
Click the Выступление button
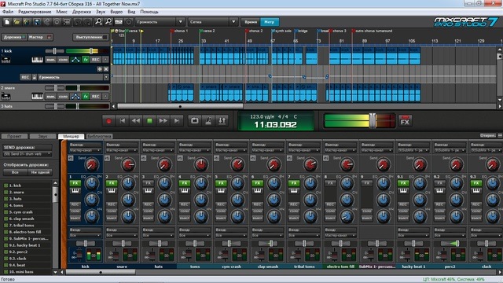(91, 37)
